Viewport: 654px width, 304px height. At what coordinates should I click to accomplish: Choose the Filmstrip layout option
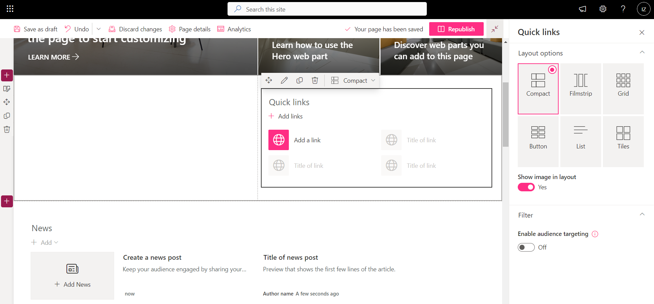pyautogui.click(x=580, y=89)
